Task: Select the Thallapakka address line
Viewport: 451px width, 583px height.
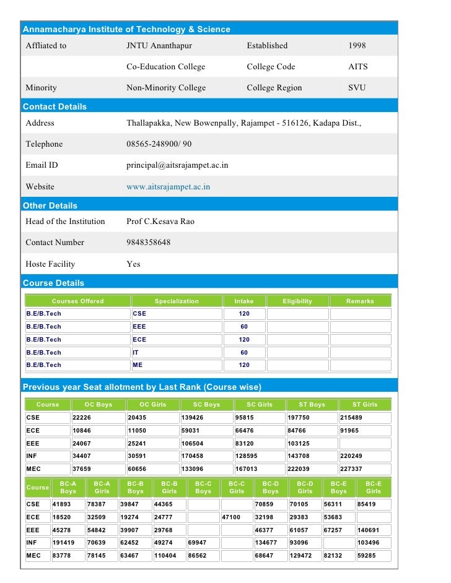Action: click(x=243, y=123)
